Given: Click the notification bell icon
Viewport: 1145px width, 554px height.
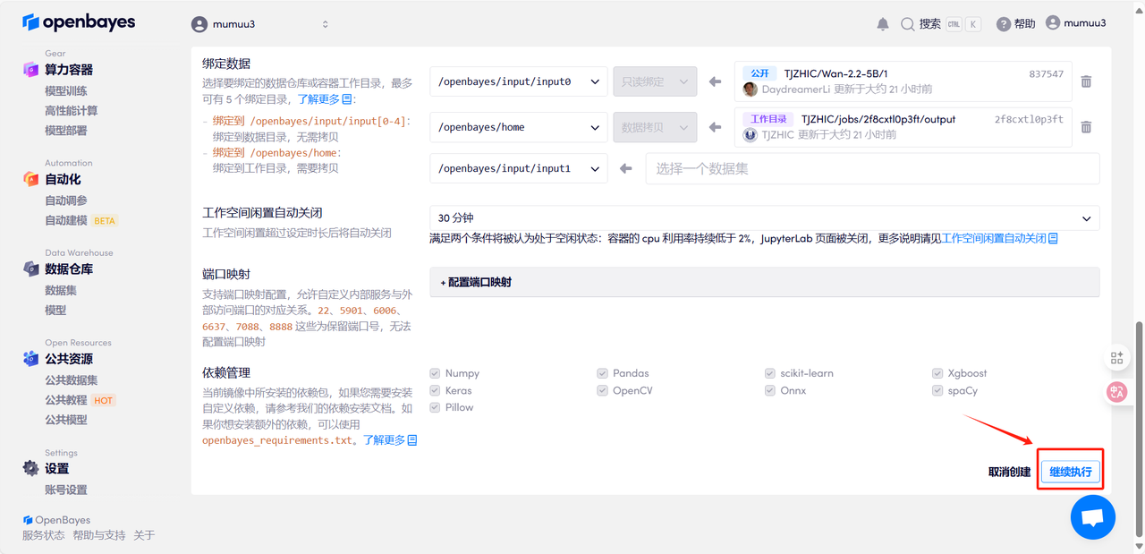Looking at the screenshot, I should (883, 24).
